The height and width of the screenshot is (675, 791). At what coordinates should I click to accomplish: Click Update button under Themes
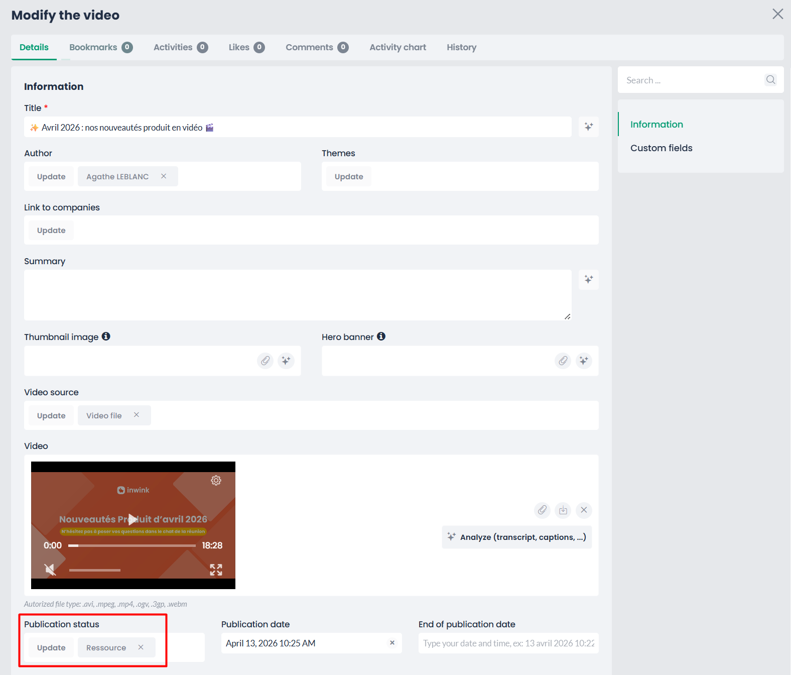tap(349, 177)
